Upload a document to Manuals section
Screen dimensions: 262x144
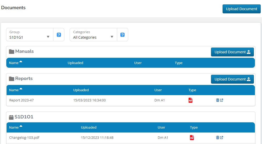232,52
